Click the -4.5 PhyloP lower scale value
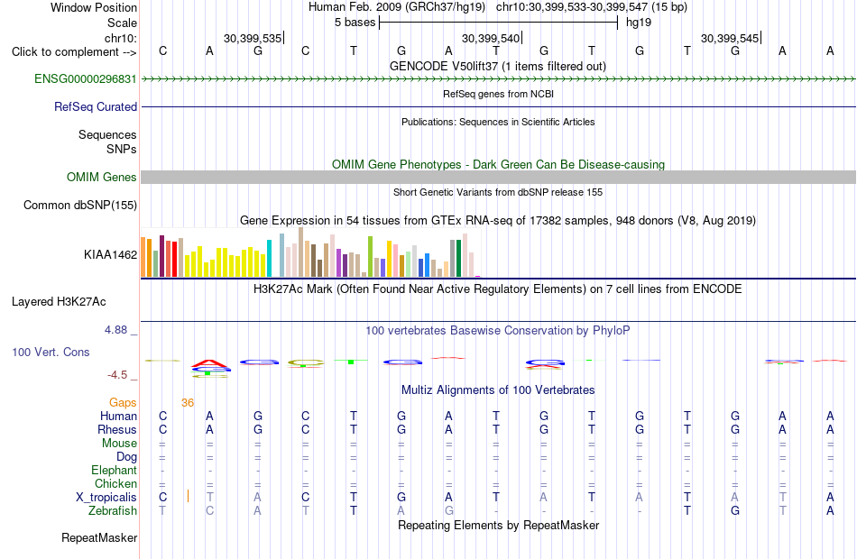This screenshot has height=559, width=857. [117, 375]
